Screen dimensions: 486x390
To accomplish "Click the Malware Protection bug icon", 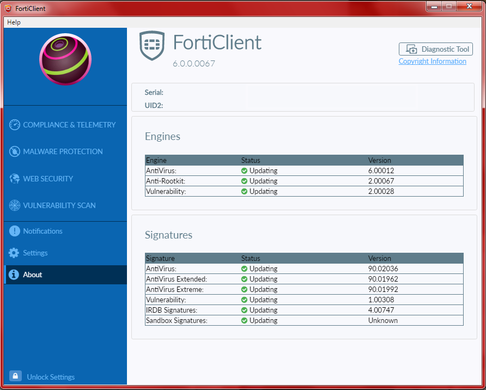I will tap(15, 151).
